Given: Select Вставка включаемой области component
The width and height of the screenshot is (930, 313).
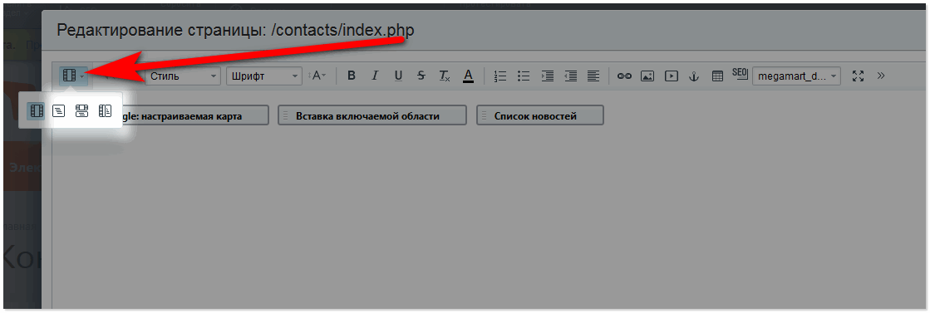Looking at the screenshot, I should pyautogui.click(x=372, y=115).
